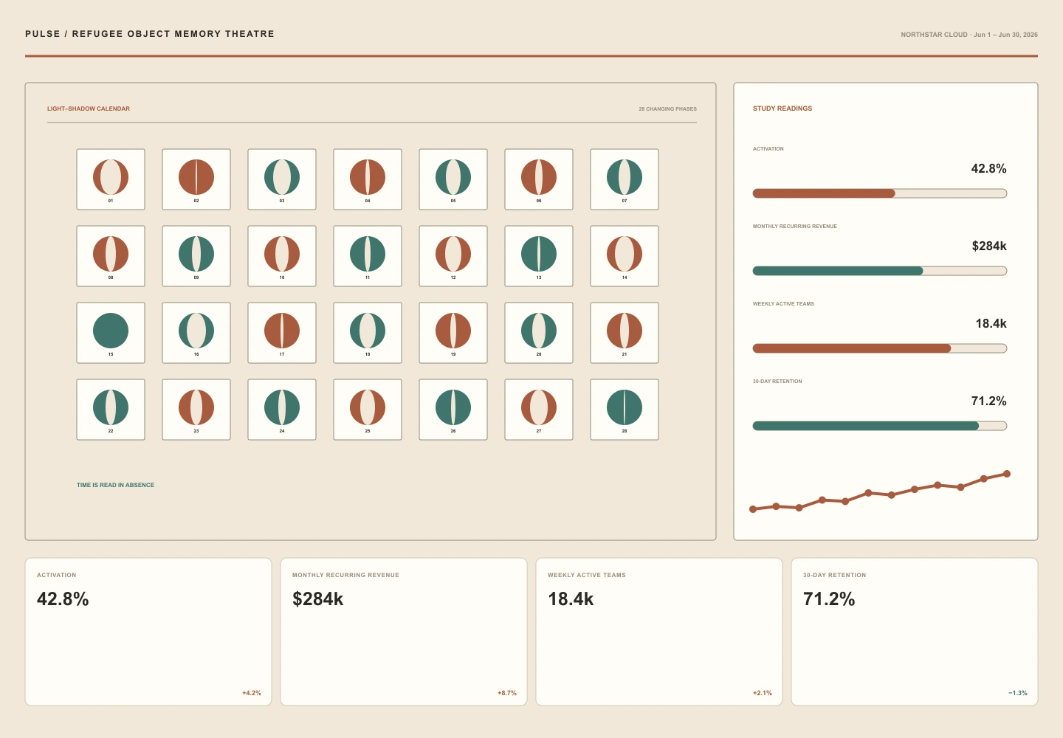Click the Activation progress bar
This screenshot has width=1063, height=738.
[x=880, y=193]
